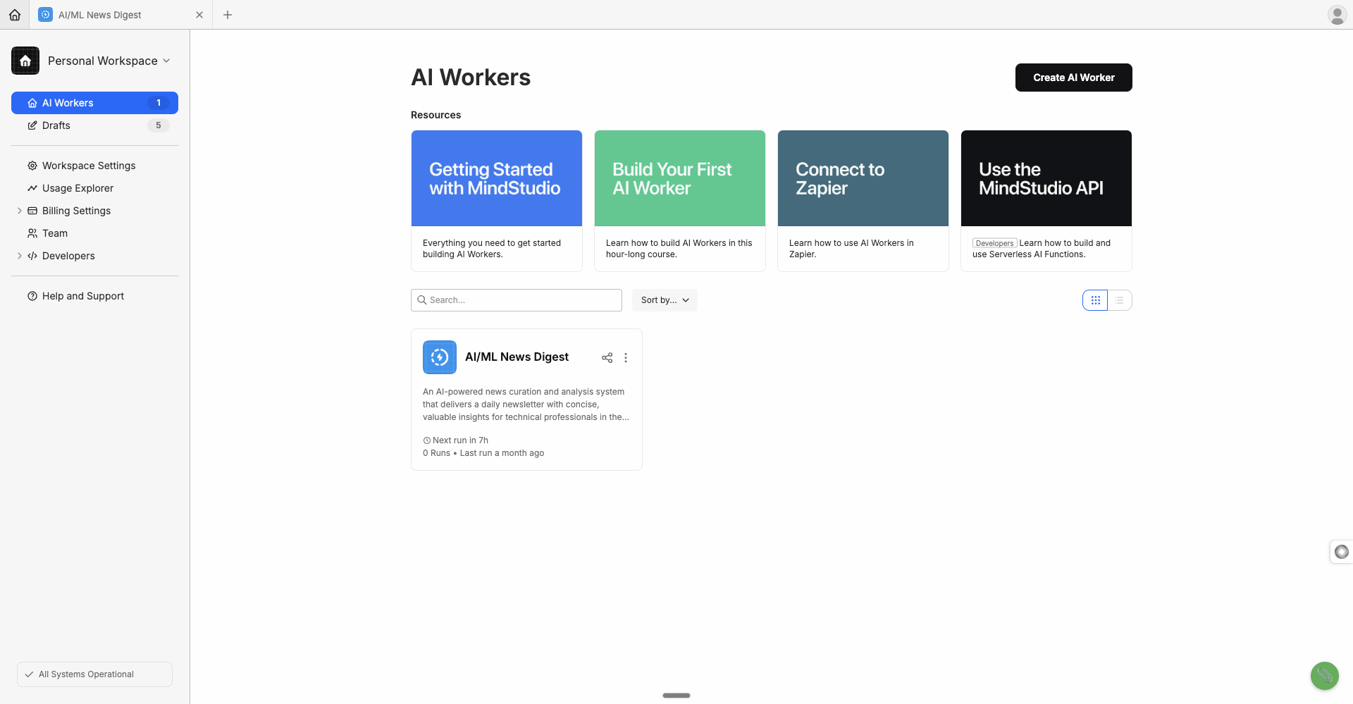Switch to list view for AI Workers
The image size is (1353, 704).
1120,299
